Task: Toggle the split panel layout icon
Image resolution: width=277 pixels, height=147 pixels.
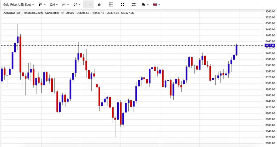Action: 111,5
